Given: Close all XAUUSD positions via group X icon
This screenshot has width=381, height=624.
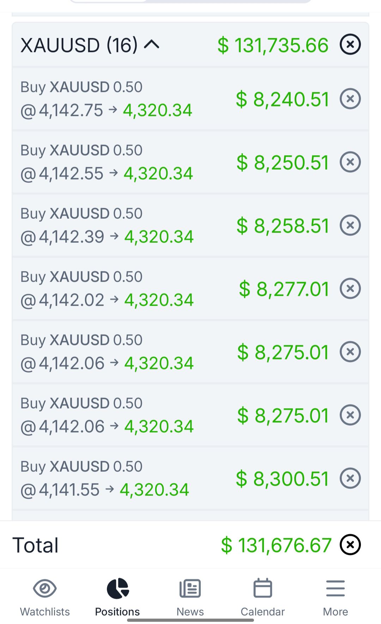Looking at the screenshot, I should pyautogui.click(x=350, y=45).
